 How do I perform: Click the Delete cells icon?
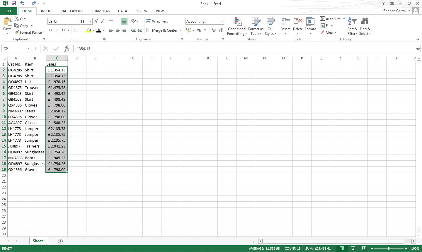point(298,21)
